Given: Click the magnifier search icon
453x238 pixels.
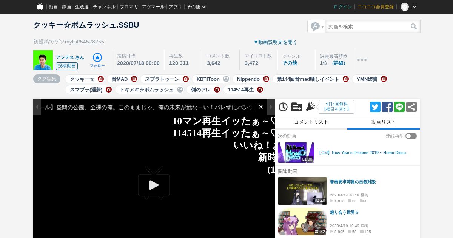Looking at the screenshot, I should [x=414, y=26].
